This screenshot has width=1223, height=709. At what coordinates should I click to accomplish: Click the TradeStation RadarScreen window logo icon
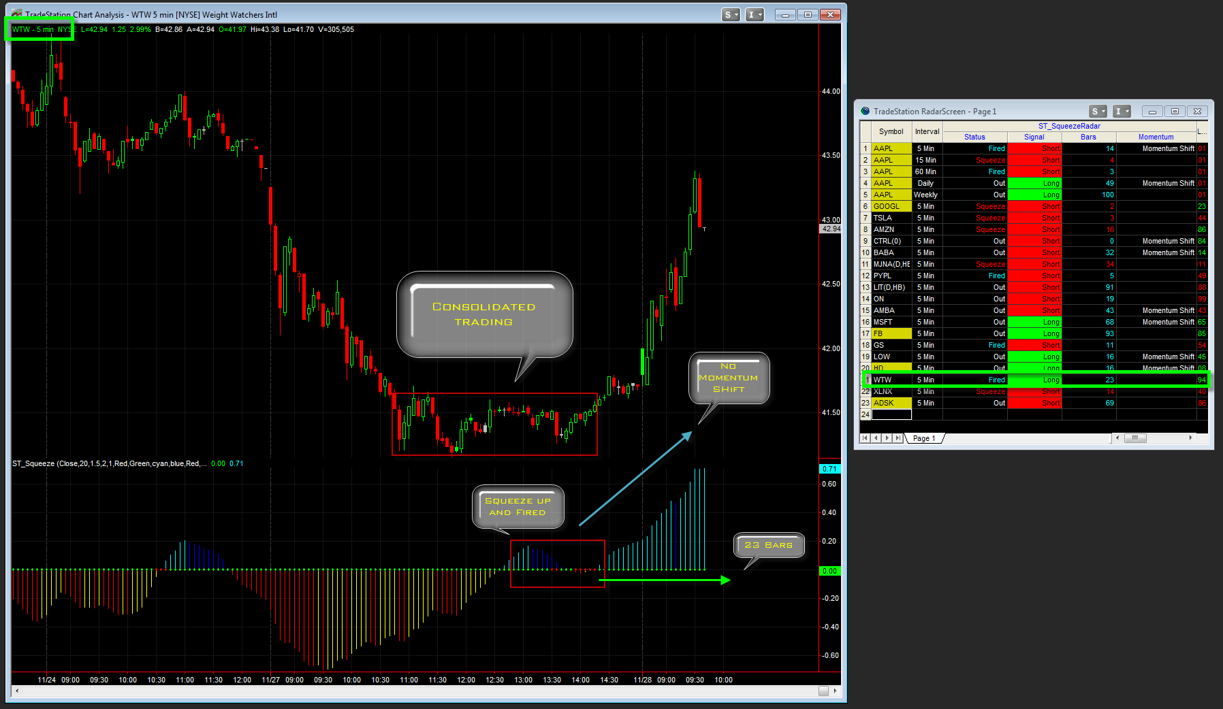[865, 111]
